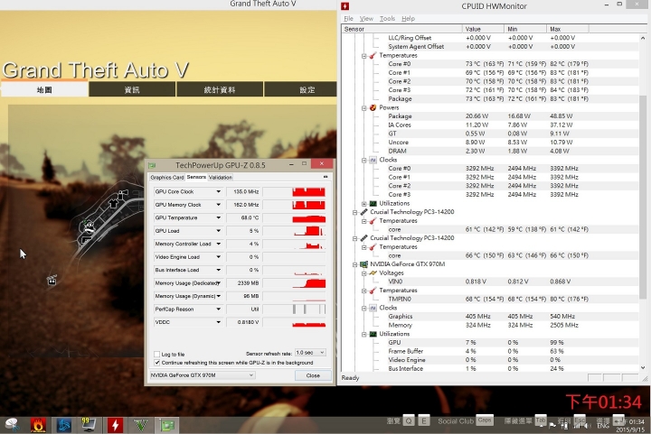Open the weather app icon in taskbar
Viewport: 651px width, 434px height.
point(12,424)
